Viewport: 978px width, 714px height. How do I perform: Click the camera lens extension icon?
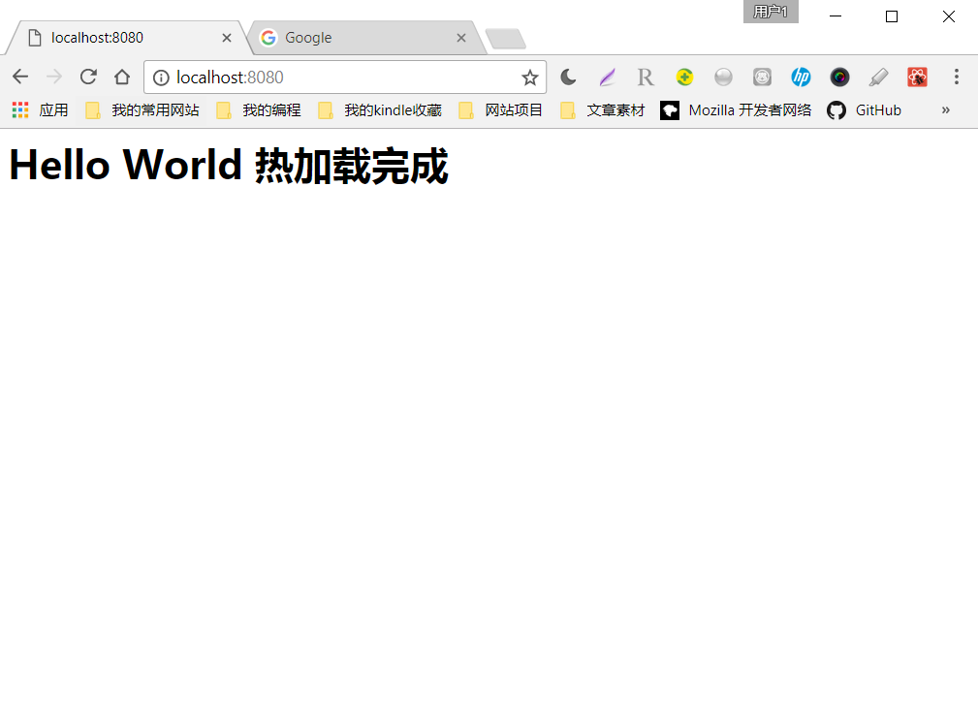pyautogui.click(x=839, y=77)
